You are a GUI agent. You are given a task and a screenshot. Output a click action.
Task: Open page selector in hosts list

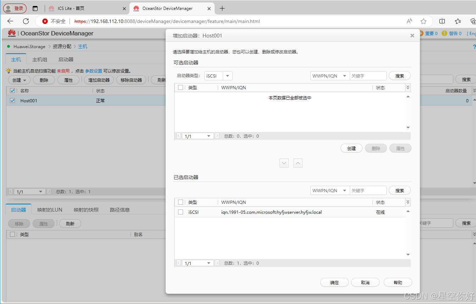pyautogui.click(x=30, y=191)
